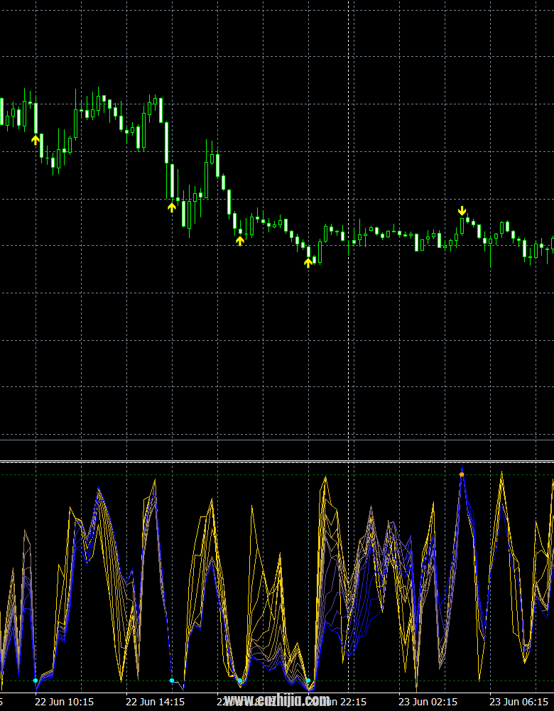
Task: Click the yellow buy arrow at 22 Jun 14:15
Action: pyautogui.click(x=171, y=207)
